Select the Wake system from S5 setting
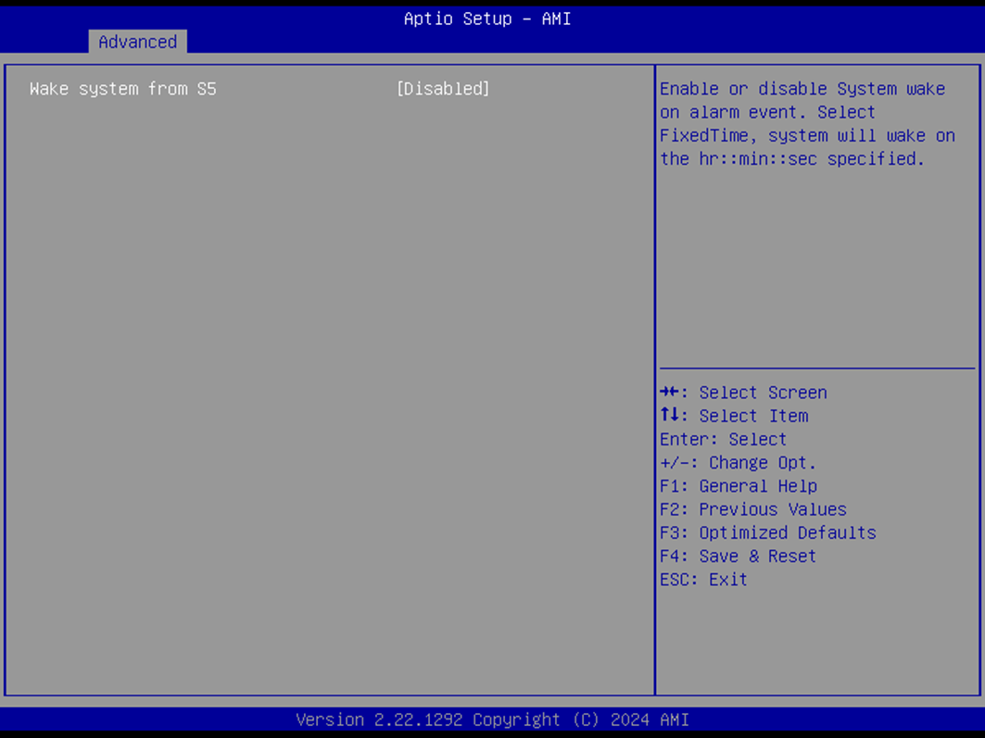 point(122,89)
